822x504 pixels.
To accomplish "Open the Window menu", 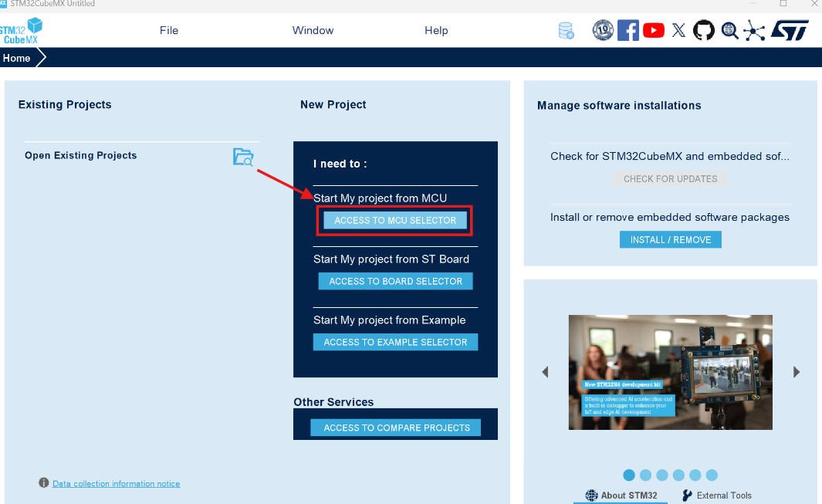I will coord(313,30).
